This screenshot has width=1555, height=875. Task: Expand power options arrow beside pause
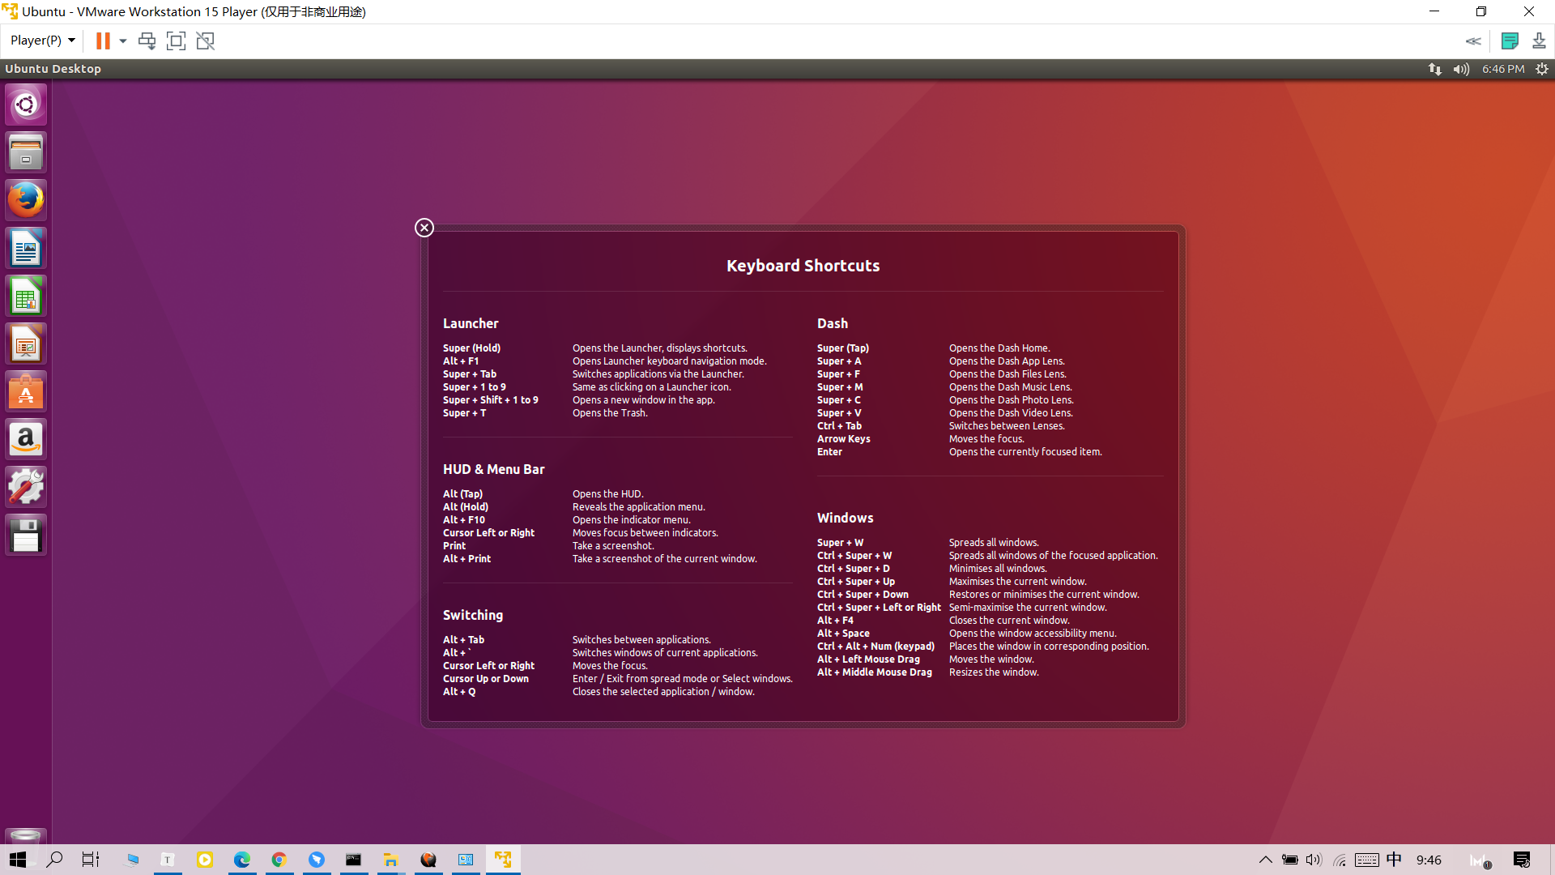click(x=123, y=41)
